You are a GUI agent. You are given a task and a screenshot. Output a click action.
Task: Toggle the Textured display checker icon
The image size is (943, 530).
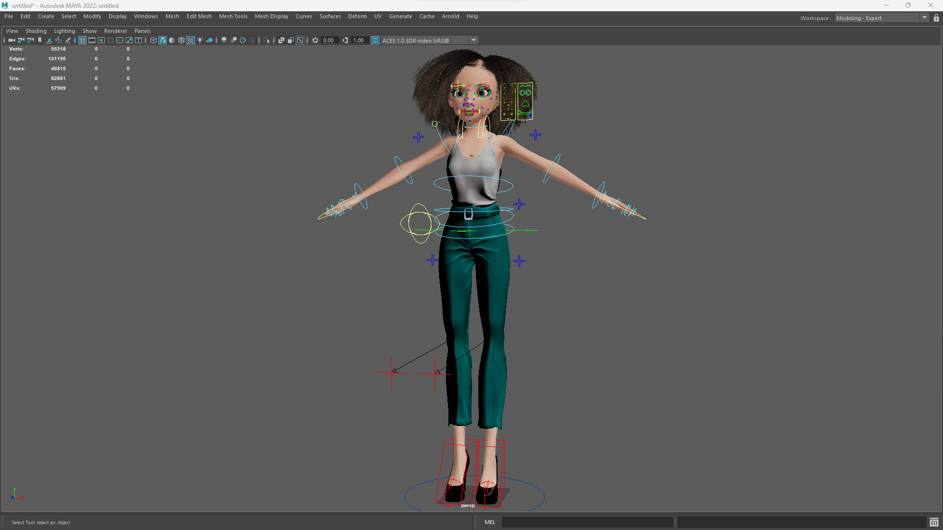191,40
